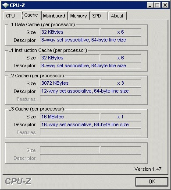Click the L1 Data Cache descriptor field

tap(90, 40)
